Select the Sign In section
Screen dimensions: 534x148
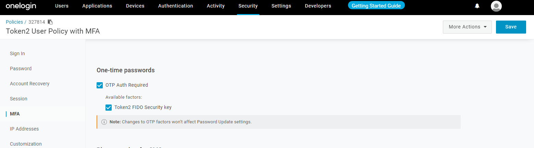click(x=17, y=53)
